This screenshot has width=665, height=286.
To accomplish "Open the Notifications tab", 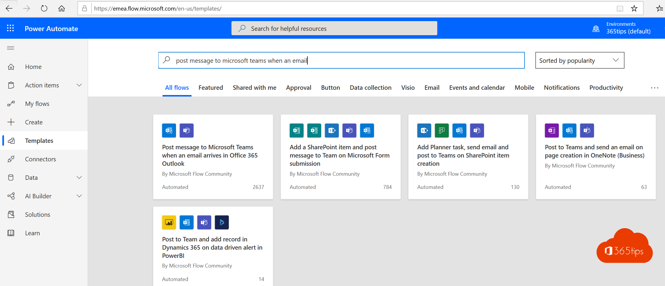I will 562,88.
